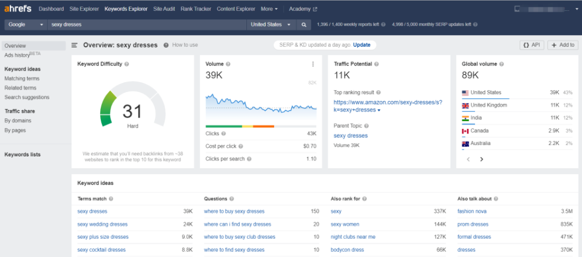
Task: Select Overview in the sidebar
Action: click(x=34, y=46)
